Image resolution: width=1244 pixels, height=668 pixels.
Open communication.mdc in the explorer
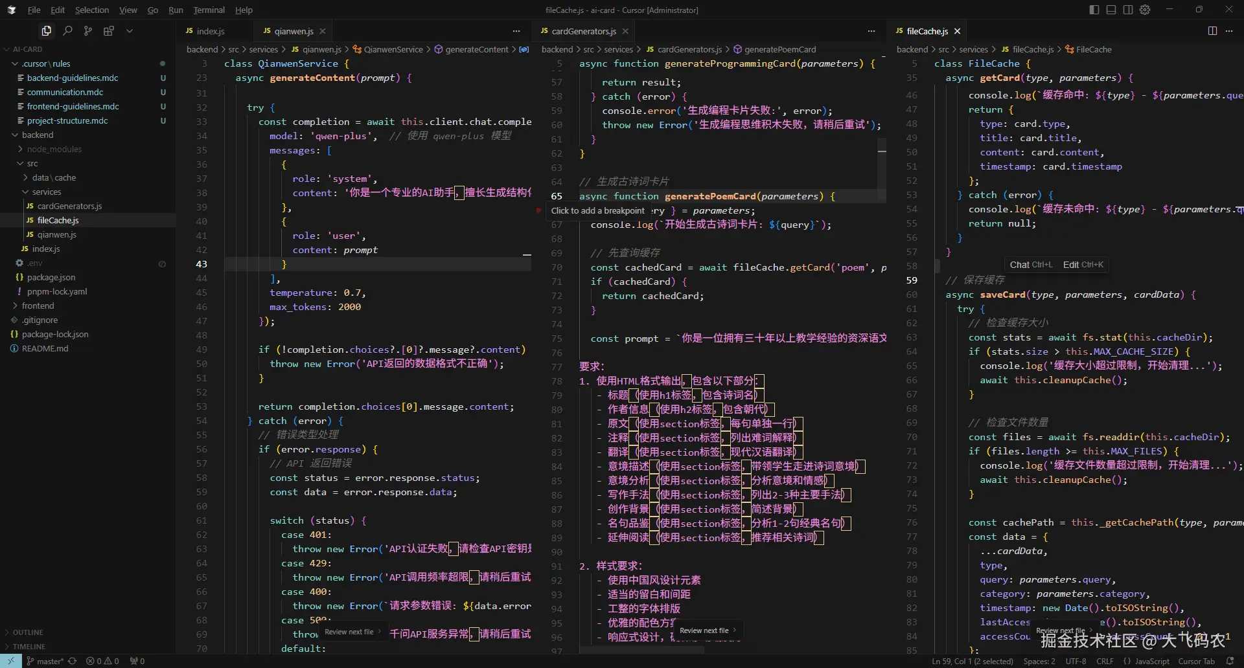click(x=65, y=92)
